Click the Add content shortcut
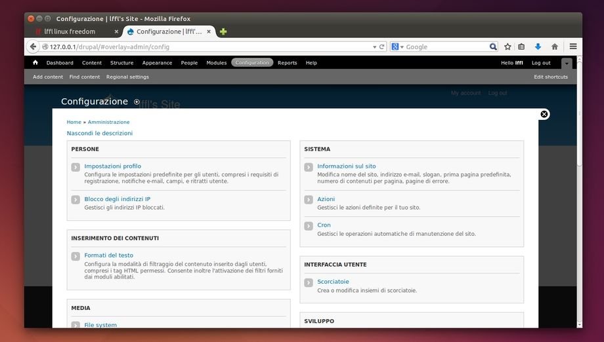The width and height of the screenshot is (604, 342). click(x=48, y=77)
